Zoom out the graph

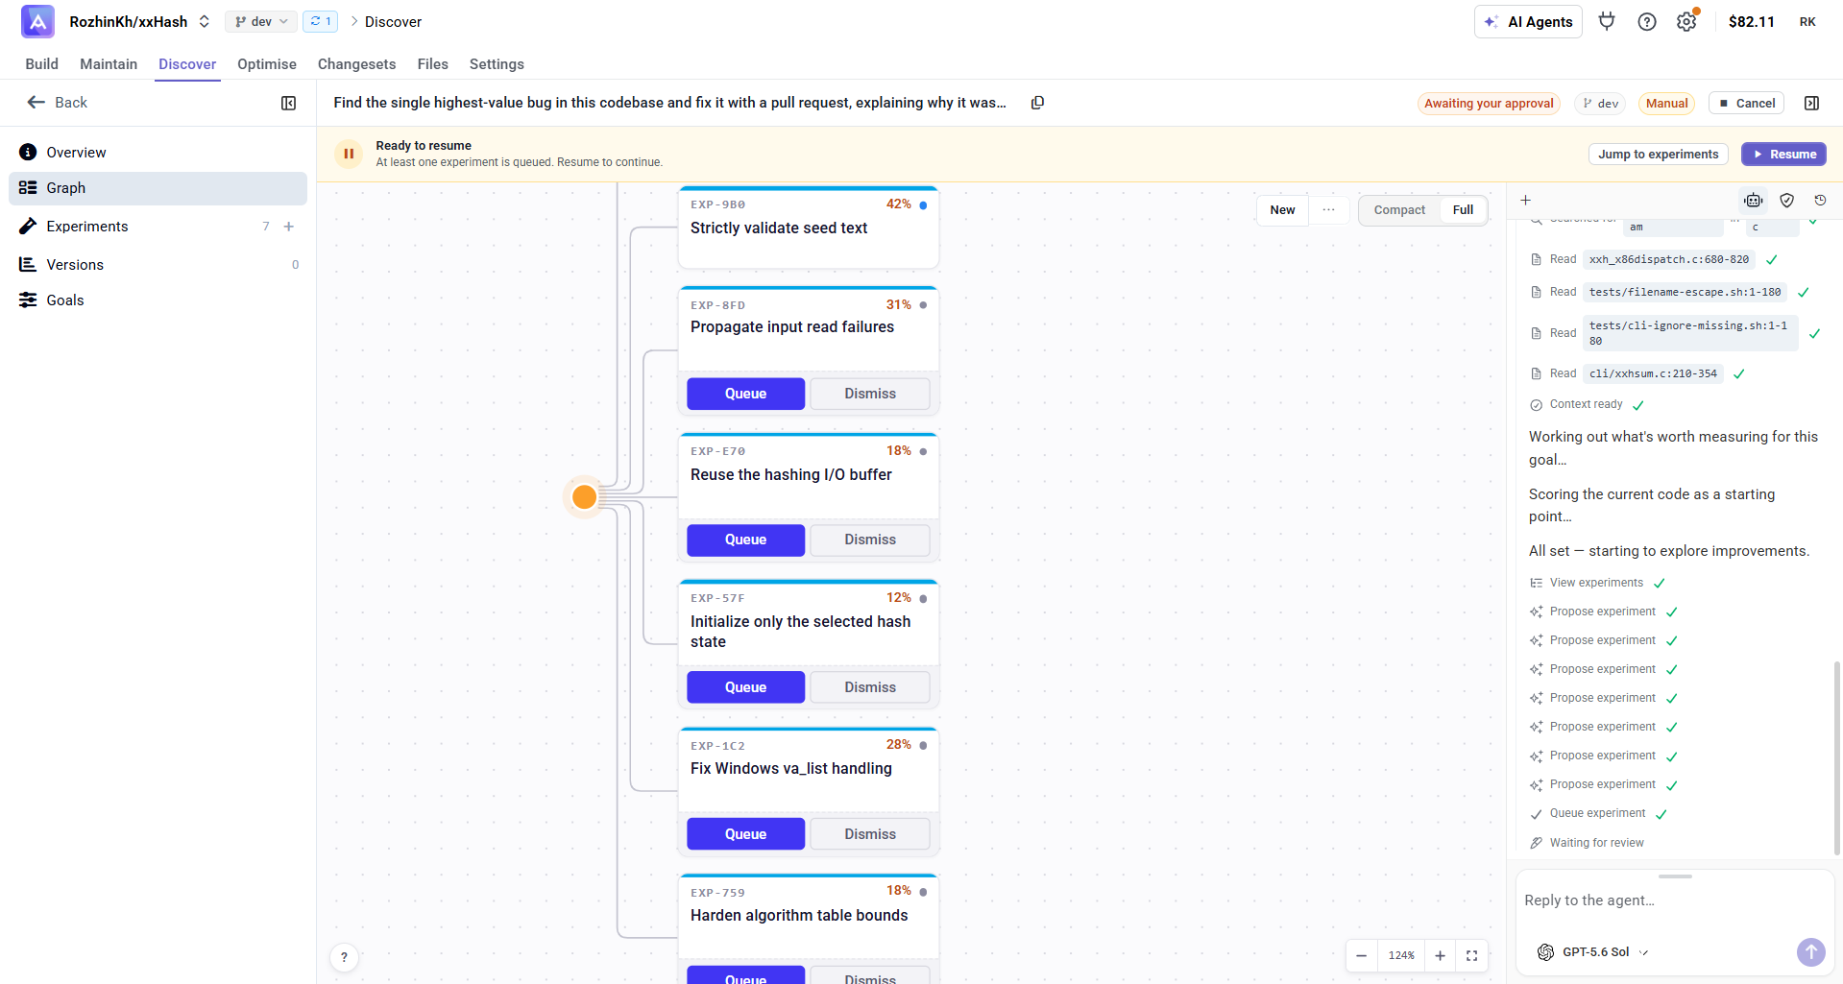(x=1361, y=955)
